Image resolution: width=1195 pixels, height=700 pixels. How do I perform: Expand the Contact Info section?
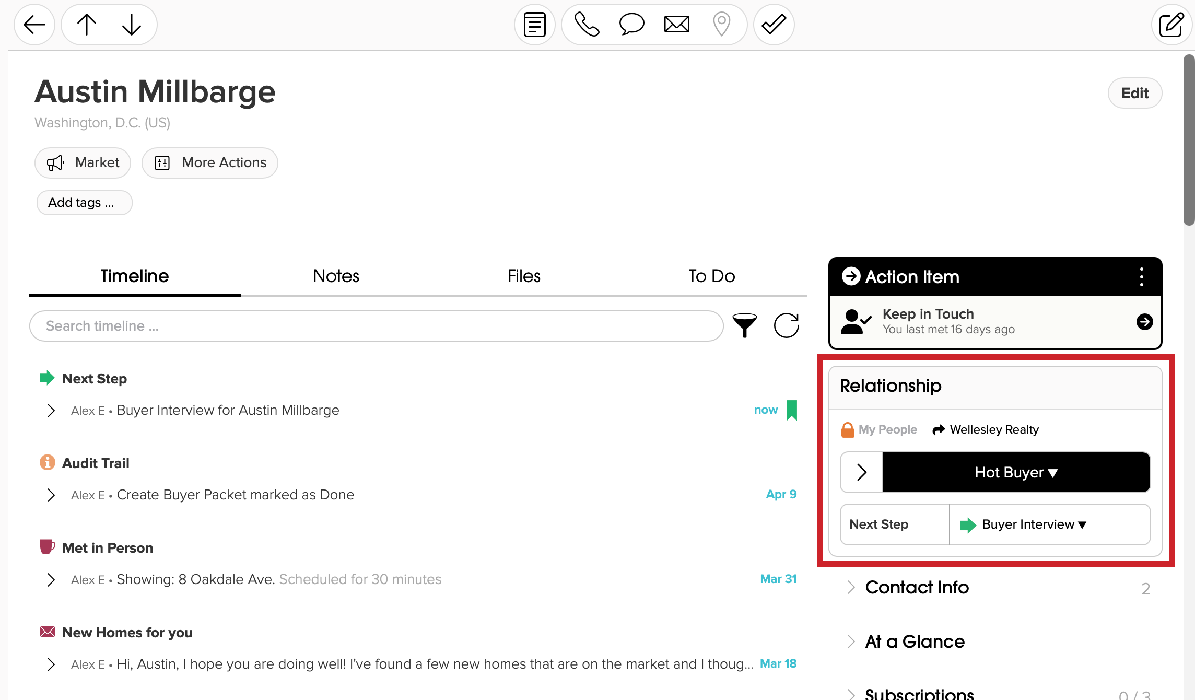tap(917, 588)
